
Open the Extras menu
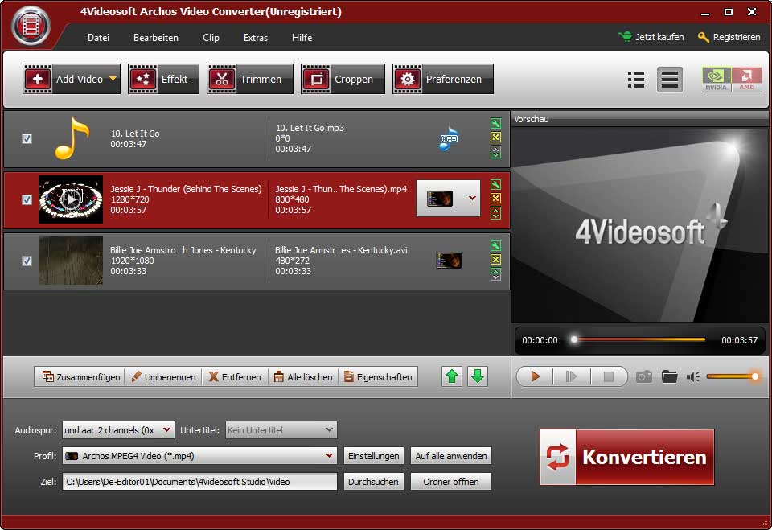tap(256, 38)
